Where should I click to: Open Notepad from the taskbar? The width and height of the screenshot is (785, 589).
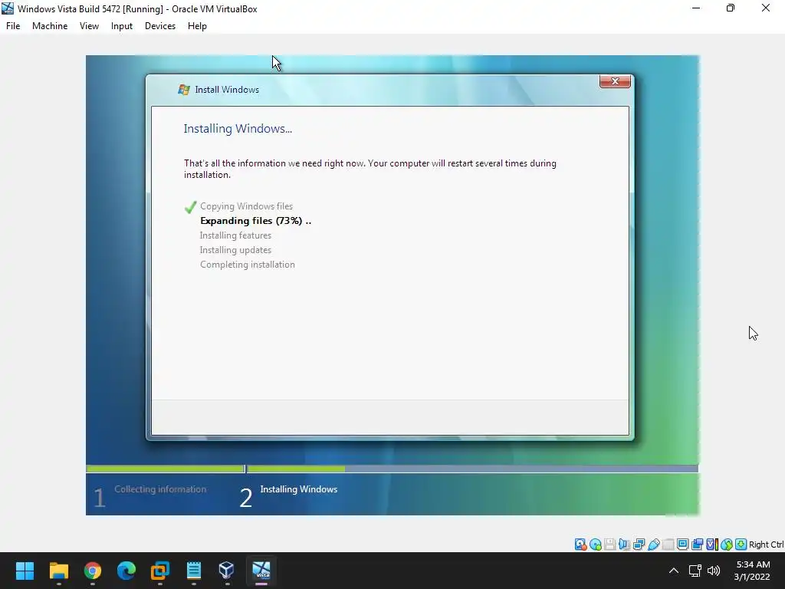[x=194, y=571]
